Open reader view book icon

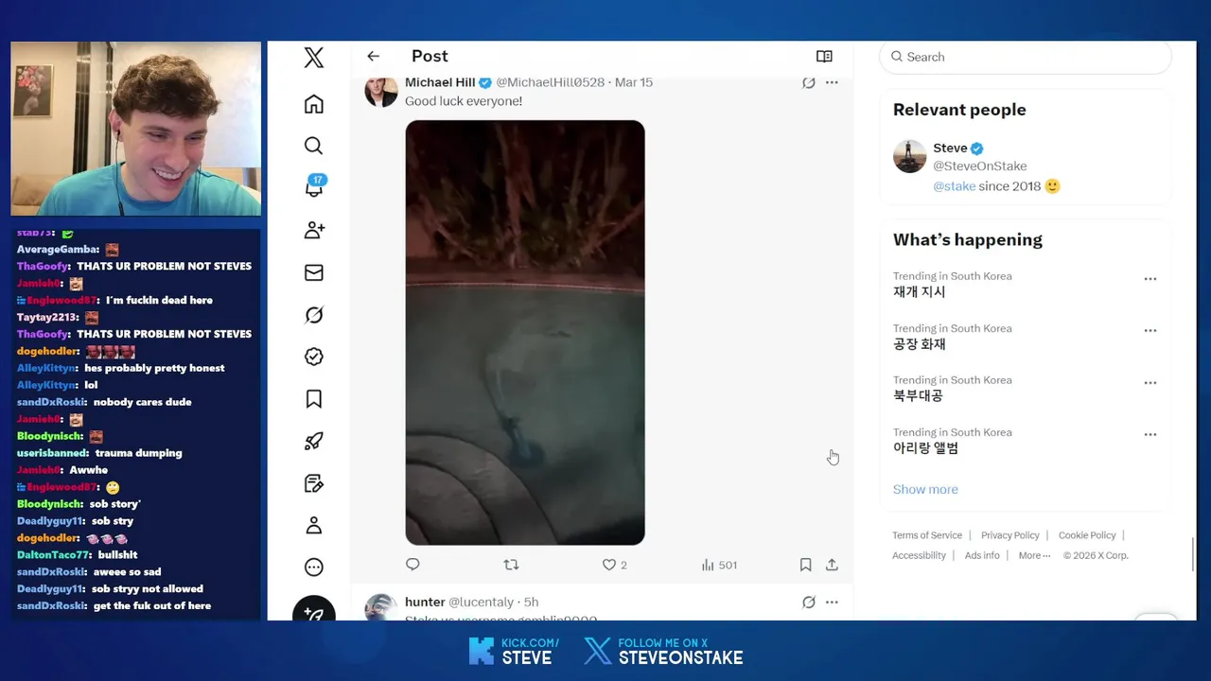click(824, 57)
